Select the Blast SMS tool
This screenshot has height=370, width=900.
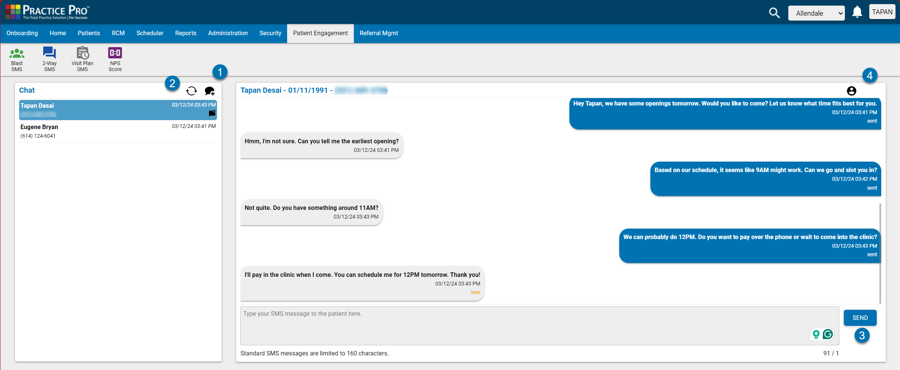click(x=16, y=59)
